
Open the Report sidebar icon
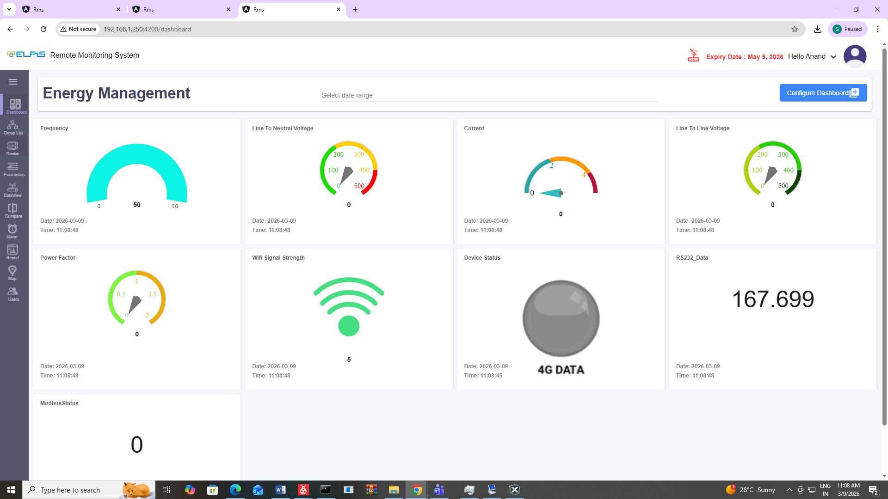tap(12, 252)
